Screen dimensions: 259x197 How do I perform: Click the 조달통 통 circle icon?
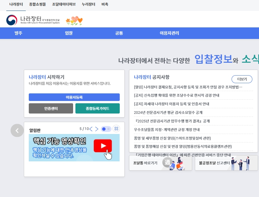[x=167, y=162]
